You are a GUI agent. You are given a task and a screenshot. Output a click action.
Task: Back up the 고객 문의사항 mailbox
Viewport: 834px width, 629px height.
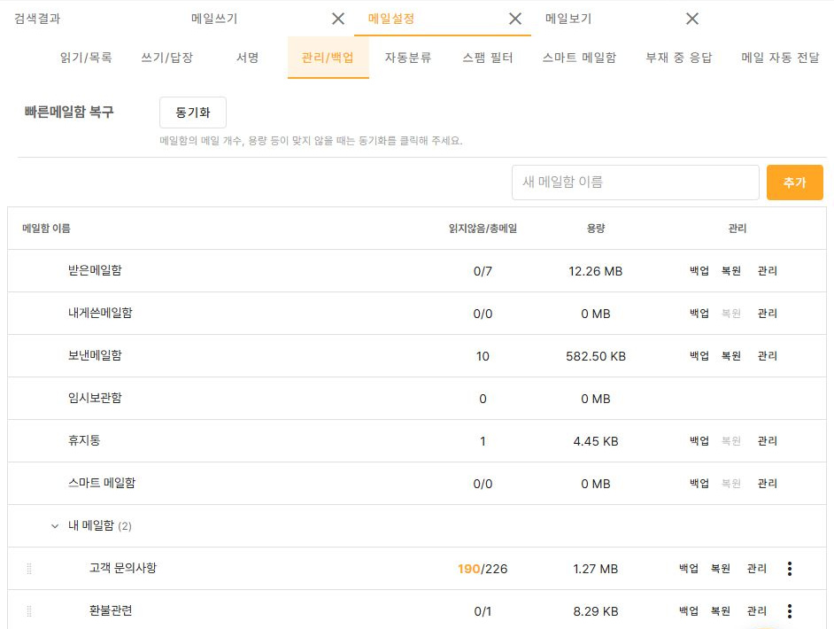point(688,569)
